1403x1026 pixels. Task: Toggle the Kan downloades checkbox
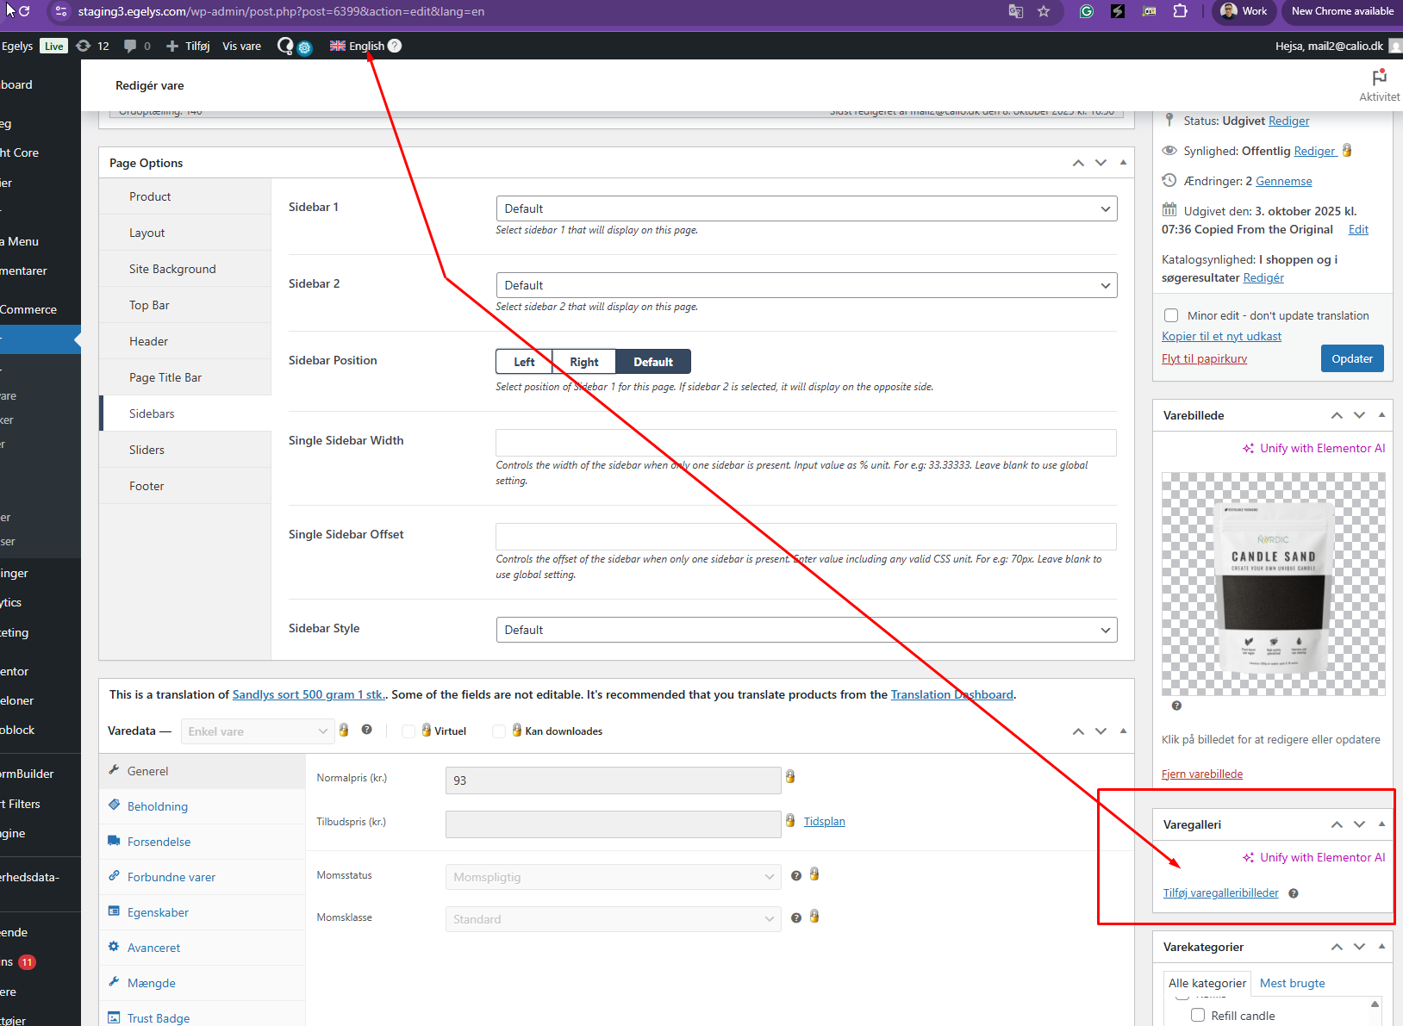point(499,731)
